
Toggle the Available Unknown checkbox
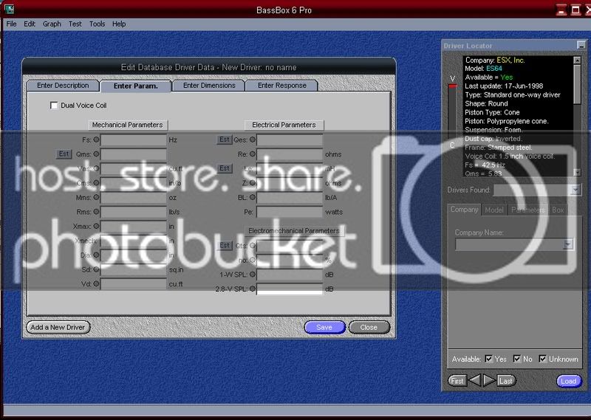coord(543,359)
